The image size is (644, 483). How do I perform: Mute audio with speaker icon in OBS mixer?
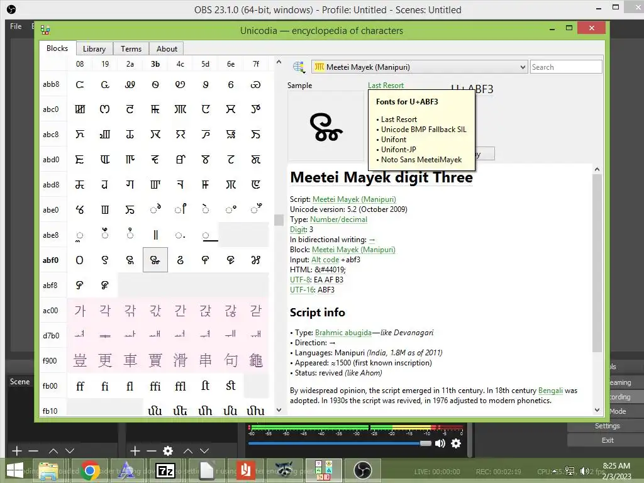(x=440, y=443)
